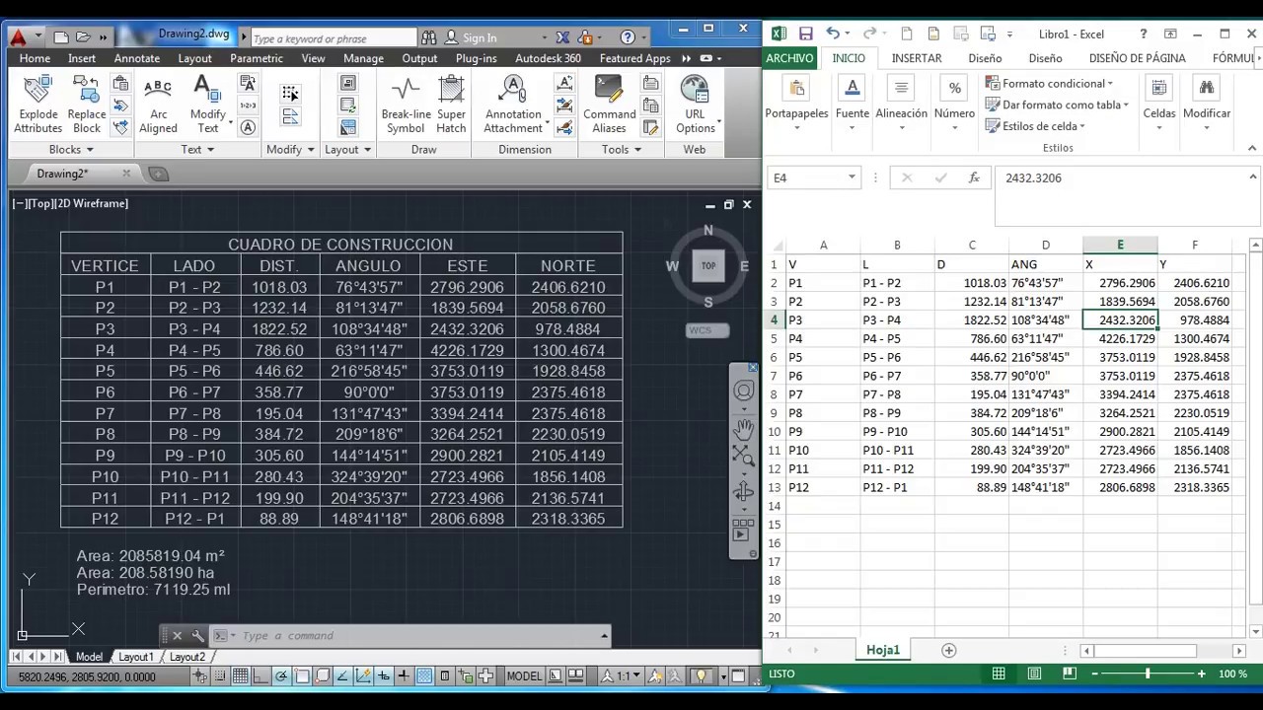Collapse the Excel ribbon arrow

[1252, 148]
